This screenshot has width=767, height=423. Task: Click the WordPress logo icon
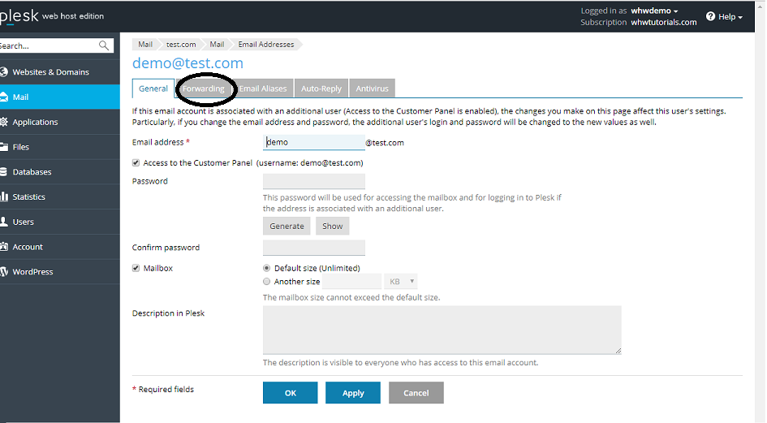4,272
